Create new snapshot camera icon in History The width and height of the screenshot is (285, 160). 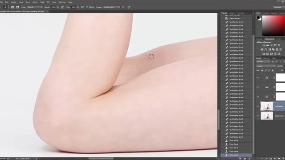click(x=245, y=159)
